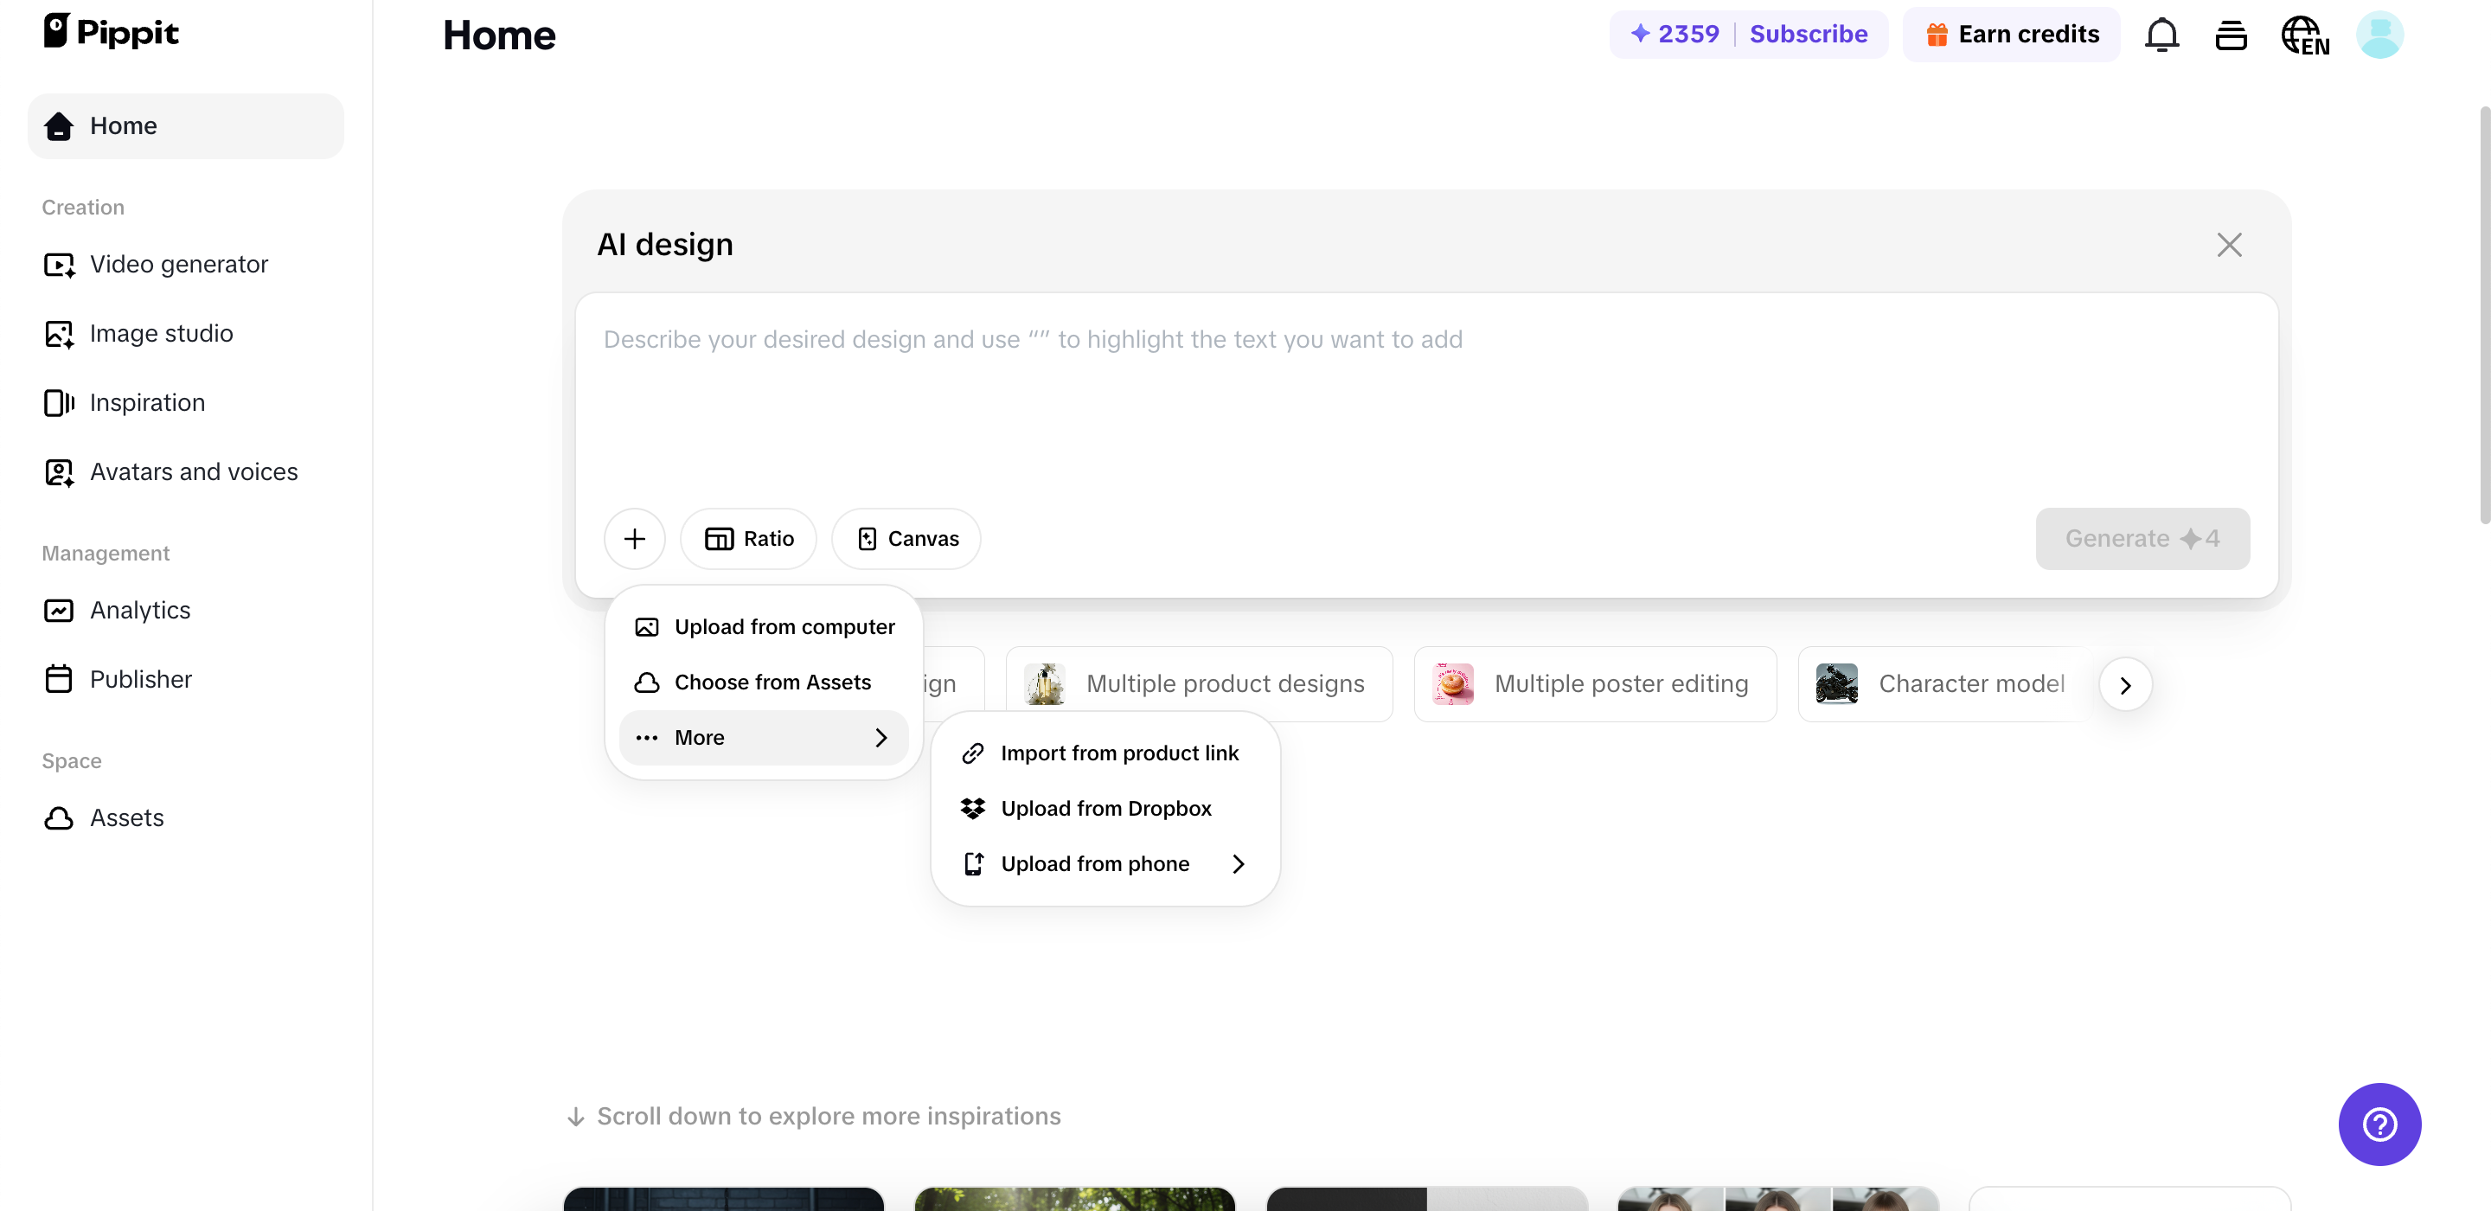Click the design description text field
Image resolution: width=2491 pixels, height=1211 pixels.
pos(1426,396)
